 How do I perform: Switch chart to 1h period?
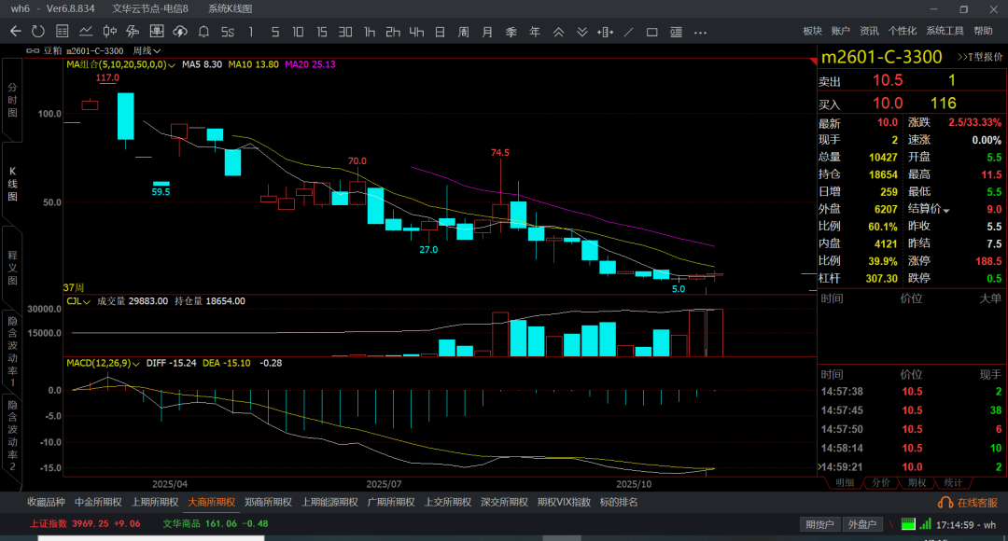[370, 31]
